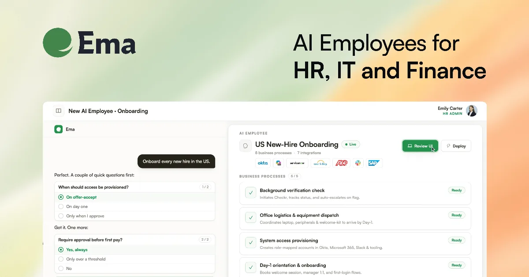Click the Workday integration icon
Viewport: 529px width, 277px height.
320,163
